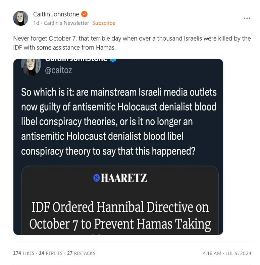The width and height of the screenshot is (260, 265).
Task: Click the Haaretz blue circle emblem
Action: [x=97, y=178]
